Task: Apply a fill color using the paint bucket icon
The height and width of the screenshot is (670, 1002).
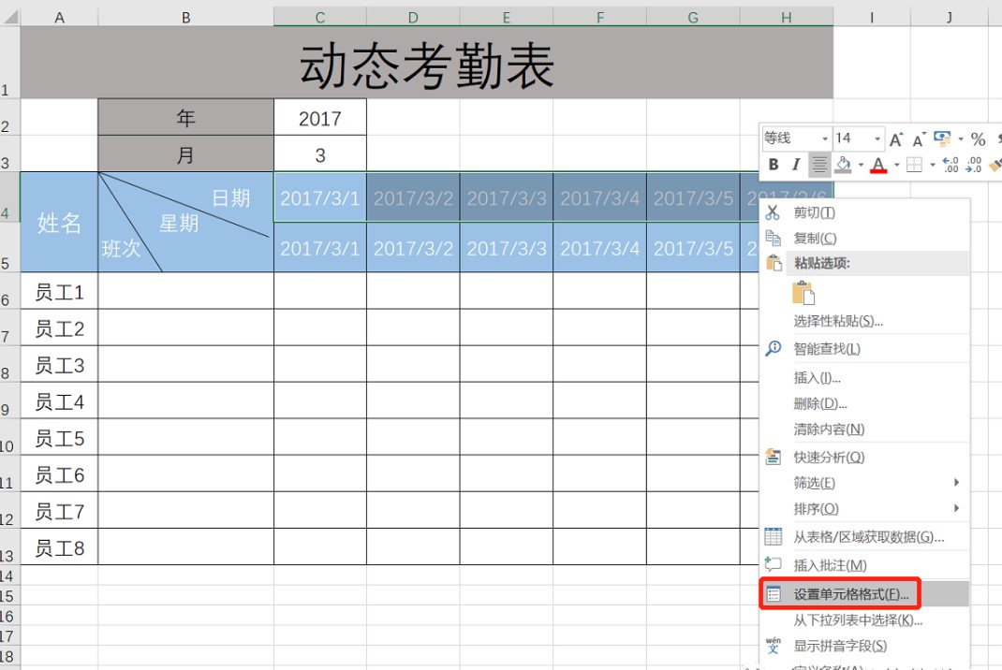Action: point(845,166)
